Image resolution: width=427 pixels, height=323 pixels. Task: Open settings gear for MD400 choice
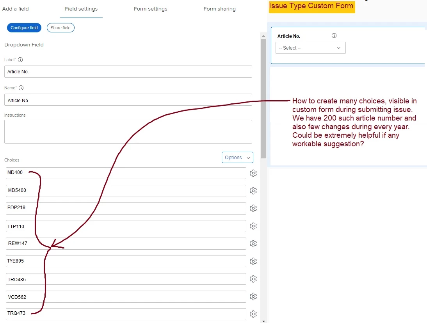253,173
